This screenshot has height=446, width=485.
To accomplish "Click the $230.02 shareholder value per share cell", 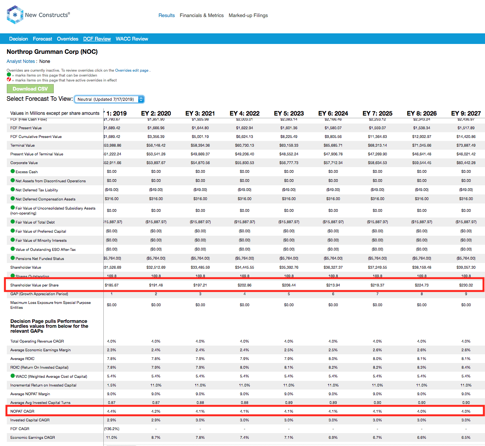I will click(x=466, y=285).
